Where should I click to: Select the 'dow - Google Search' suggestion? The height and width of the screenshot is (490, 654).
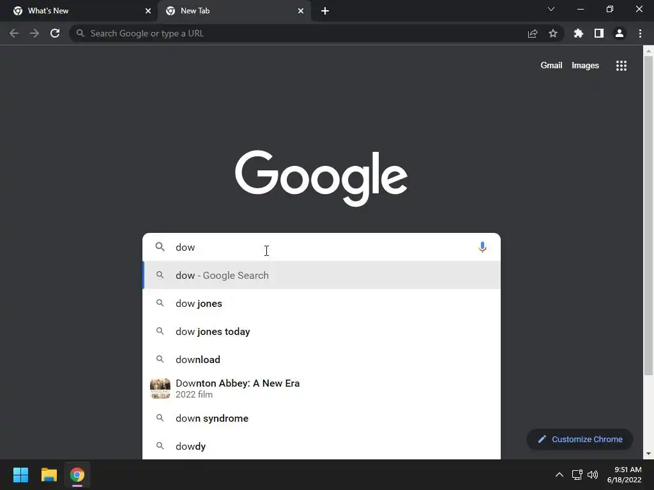pos(322,275)
